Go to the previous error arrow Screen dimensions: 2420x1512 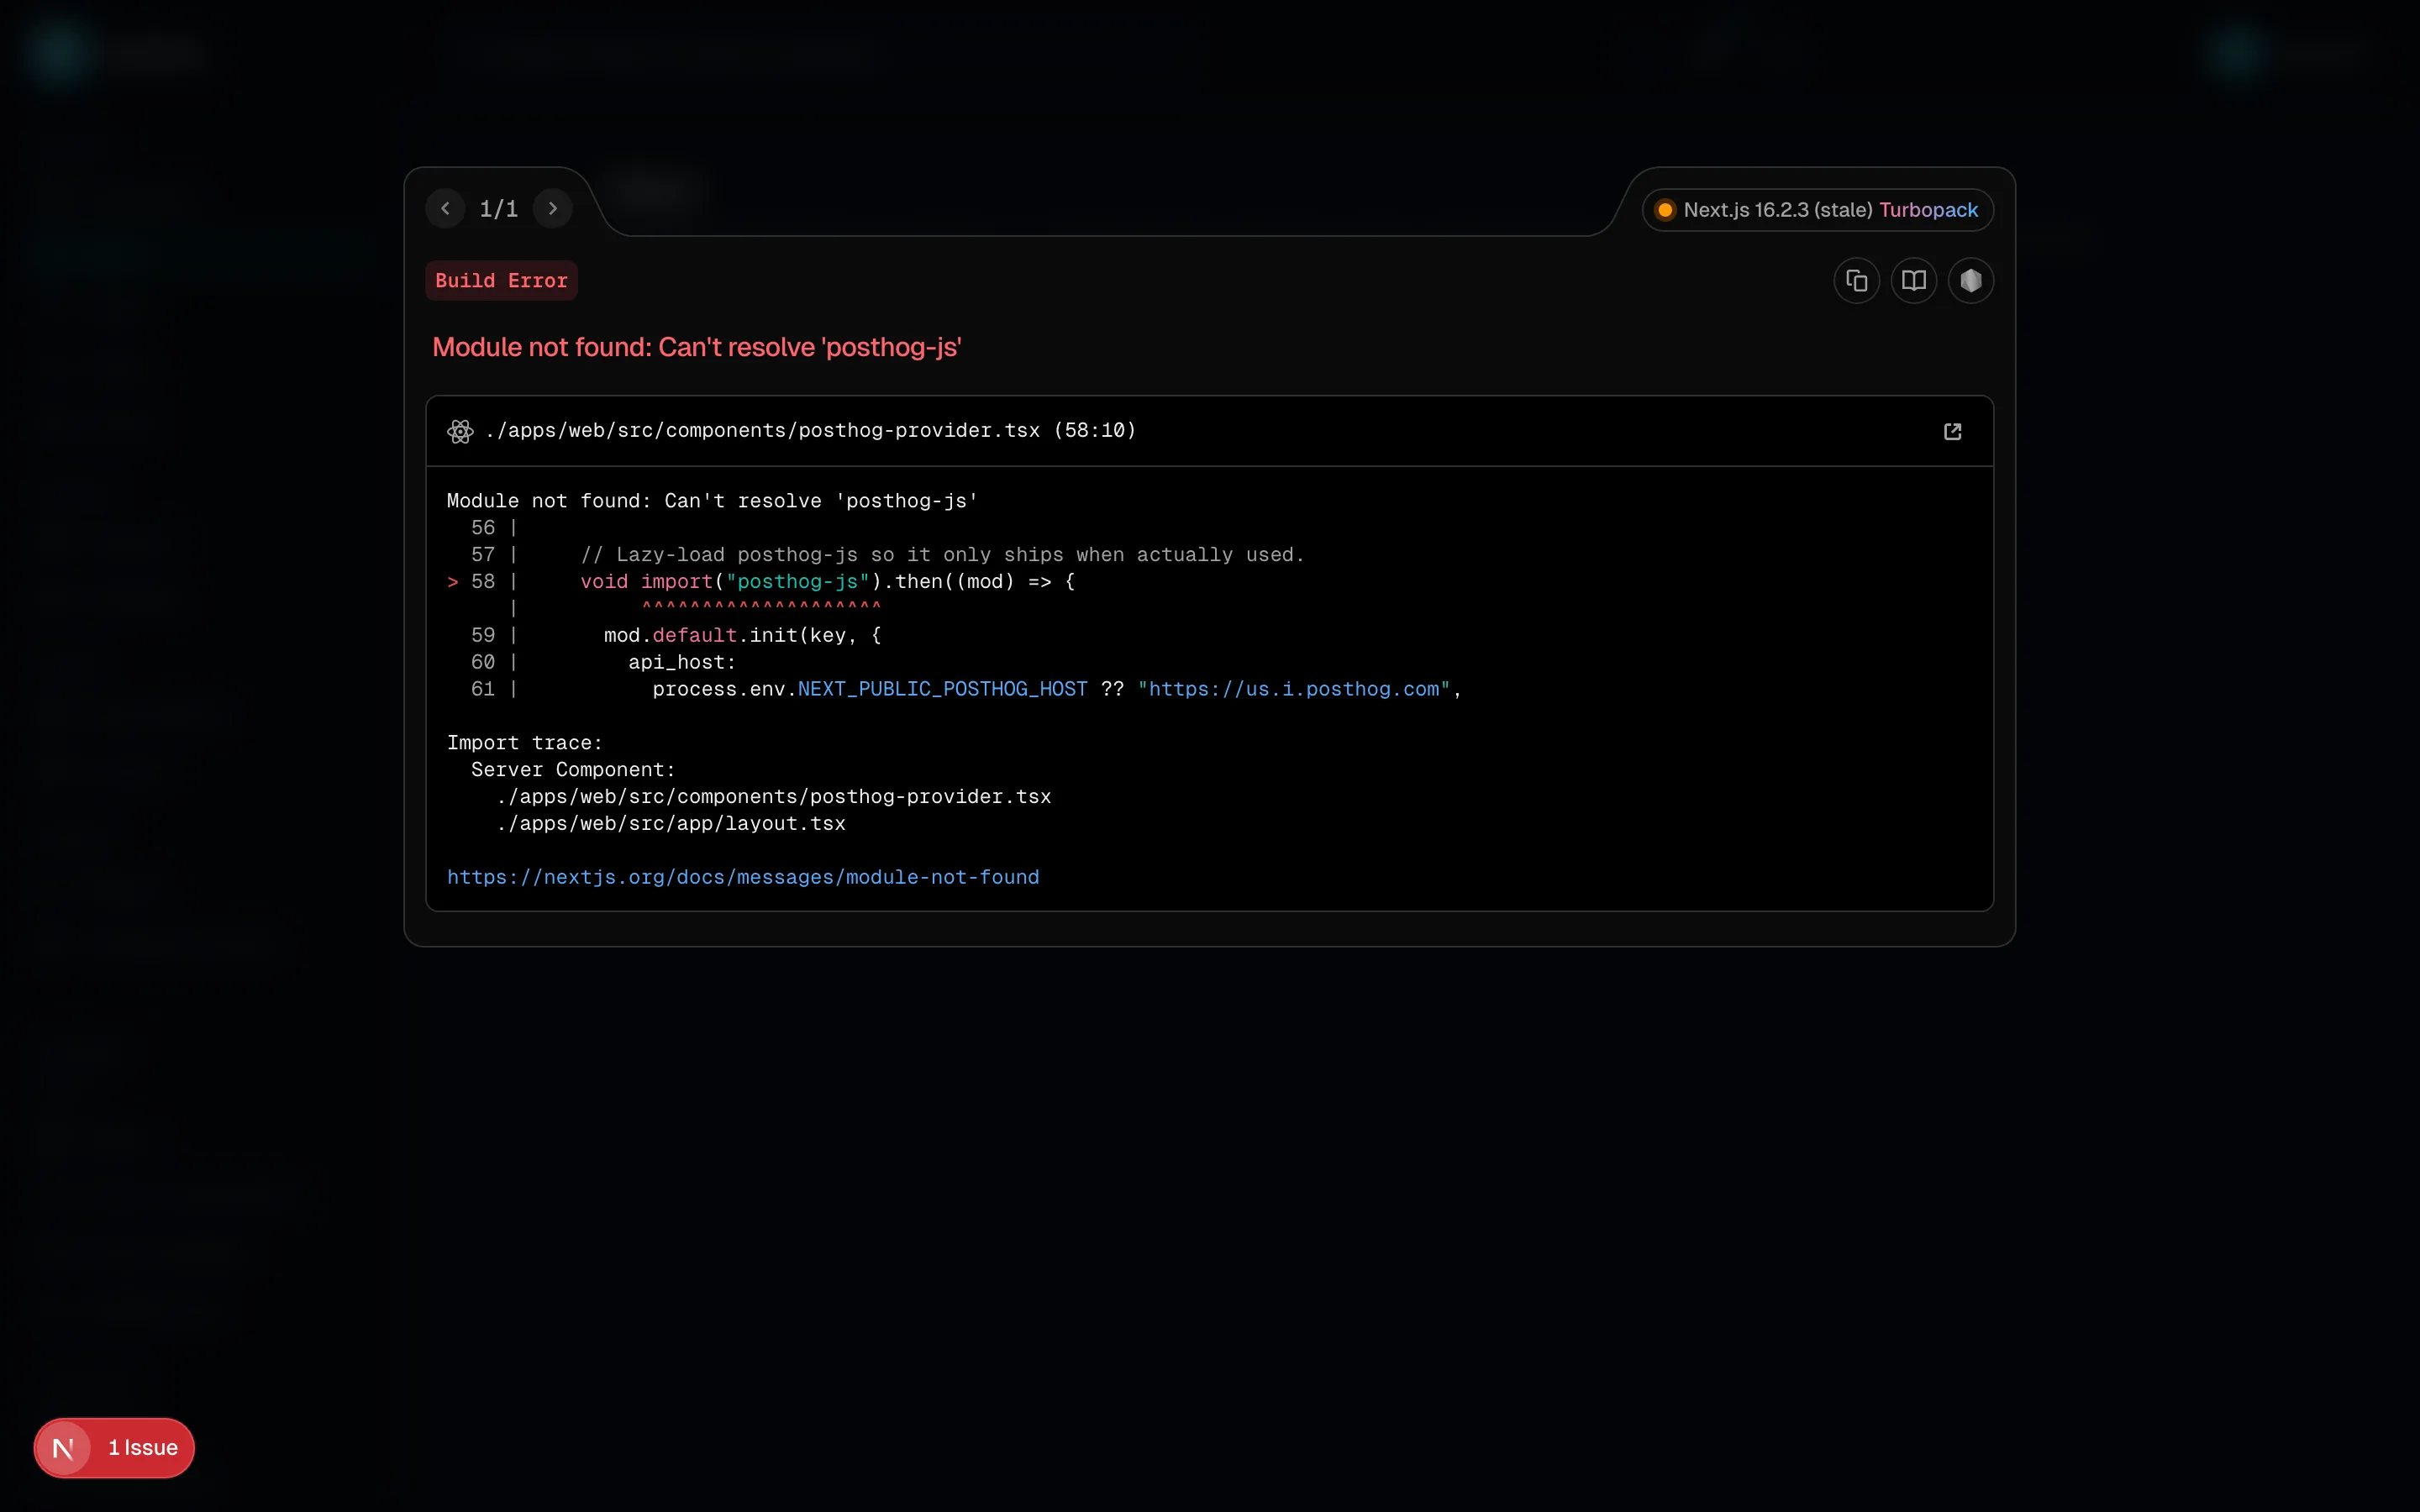click(x=445, y=209)
